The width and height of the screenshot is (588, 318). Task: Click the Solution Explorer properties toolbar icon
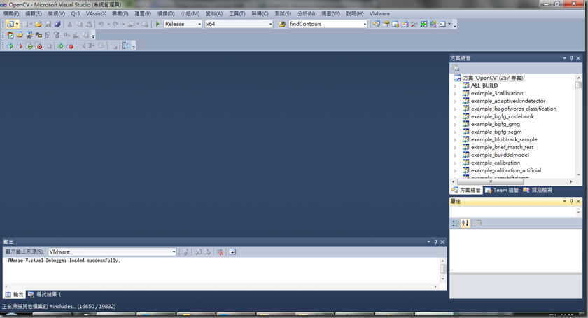click(x=456, y=68)
